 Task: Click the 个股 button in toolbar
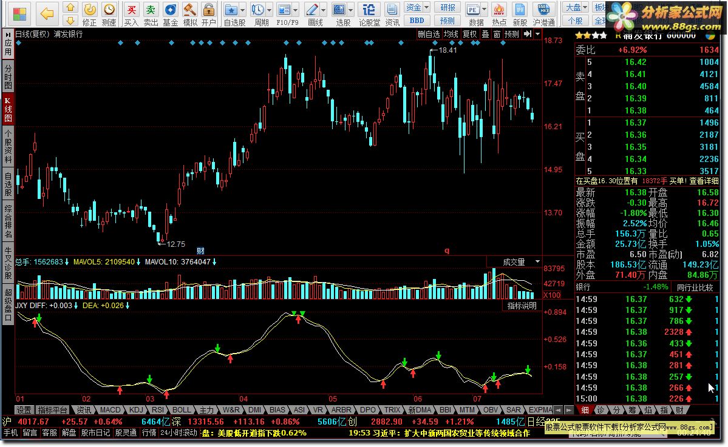pos(576,21)
